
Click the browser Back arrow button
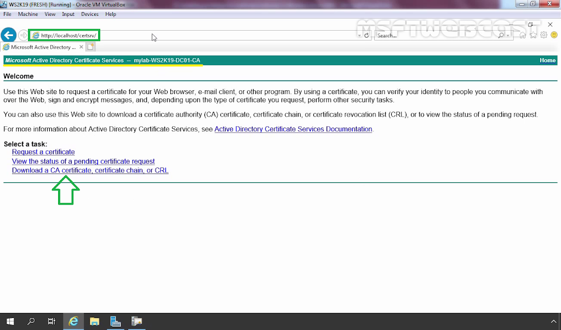9,35
